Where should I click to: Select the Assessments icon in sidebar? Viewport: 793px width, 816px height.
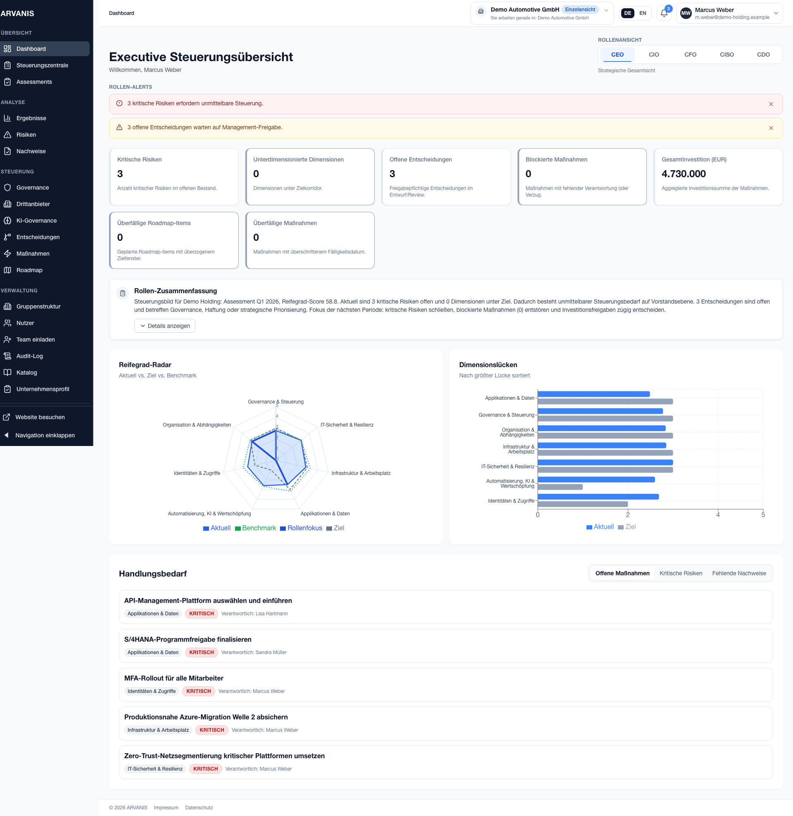[x=7, y=82]
